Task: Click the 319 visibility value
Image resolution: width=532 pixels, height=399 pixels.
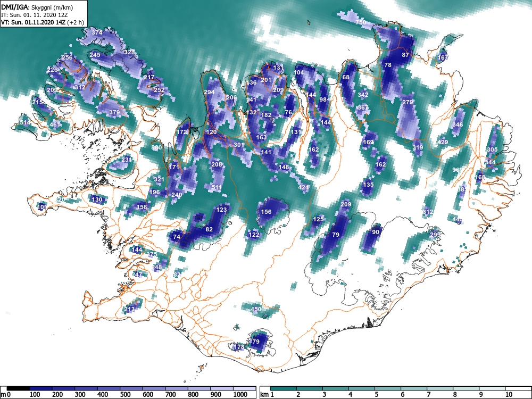Action: (x=418, y=147)
